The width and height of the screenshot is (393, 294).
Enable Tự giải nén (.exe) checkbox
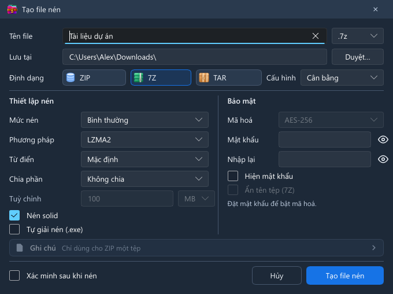coord(14,229)
